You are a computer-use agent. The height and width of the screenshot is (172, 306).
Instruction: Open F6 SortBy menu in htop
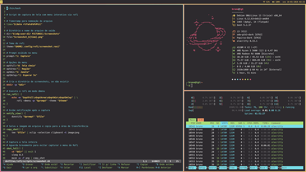coord(242,168)
